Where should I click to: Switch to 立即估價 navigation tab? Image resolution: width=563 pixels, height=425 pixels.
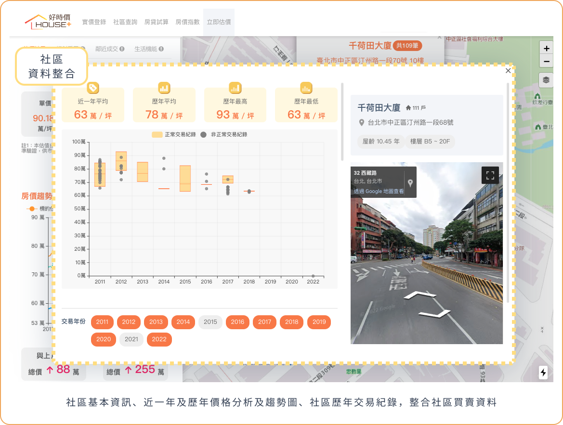point(219,22)
